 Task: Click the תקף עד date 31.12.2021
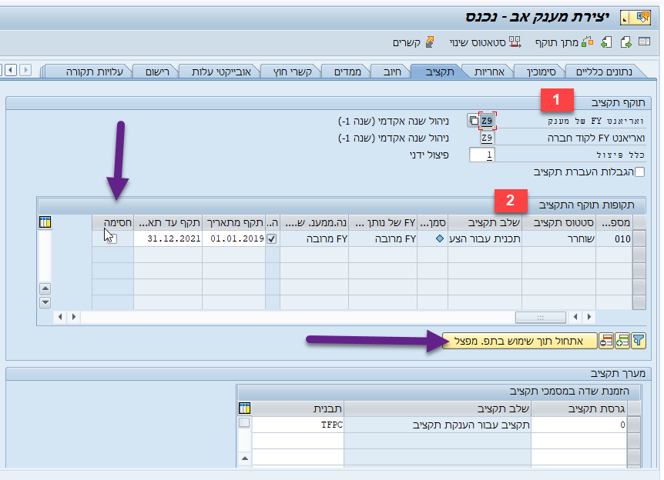click(x=168, y=238)
